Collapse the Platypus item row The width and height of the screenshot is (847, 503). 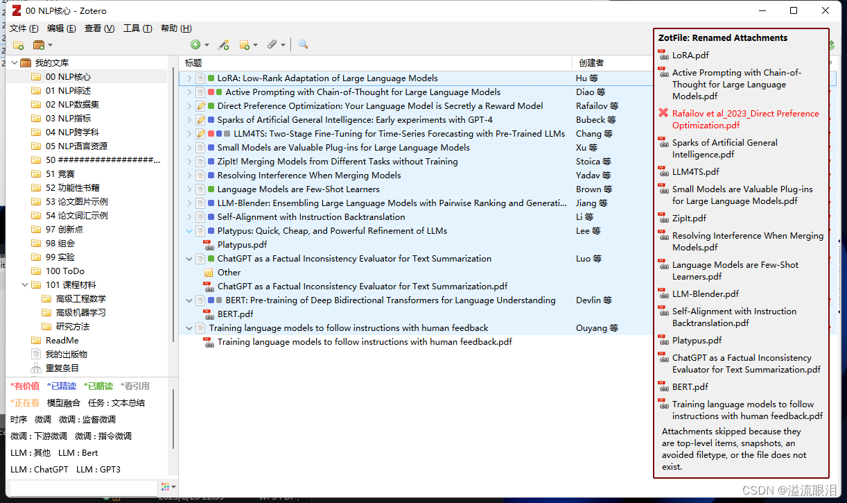189,231
